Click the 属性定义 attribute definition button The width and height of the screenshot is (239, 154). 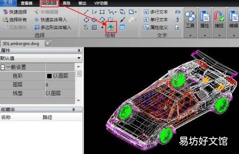click(156, 27)
